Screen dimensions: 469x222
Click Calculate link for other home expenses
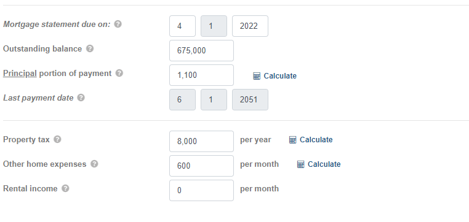pos(324,164)
